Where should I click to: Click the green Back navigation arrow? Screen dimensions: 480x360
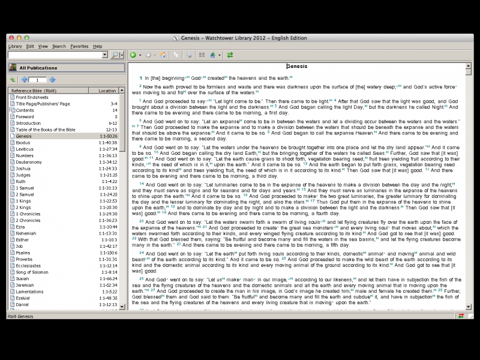(x=133, y=55)
